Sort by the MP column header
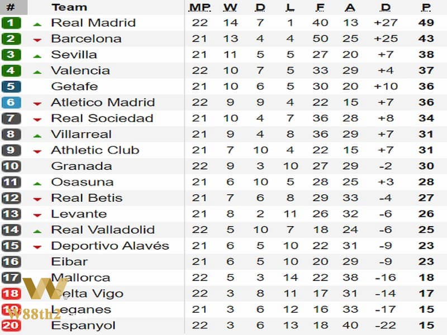This screenshot has width=447, height=335. [199, 7]
